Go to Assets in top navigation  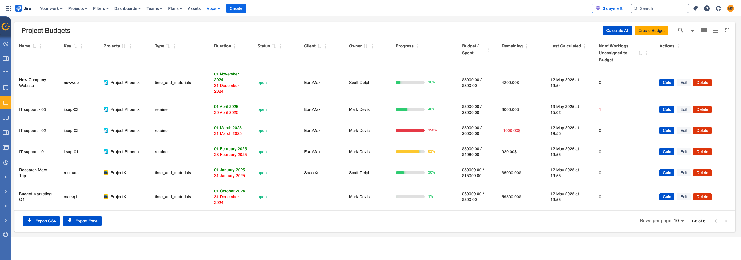coord(194,8)
